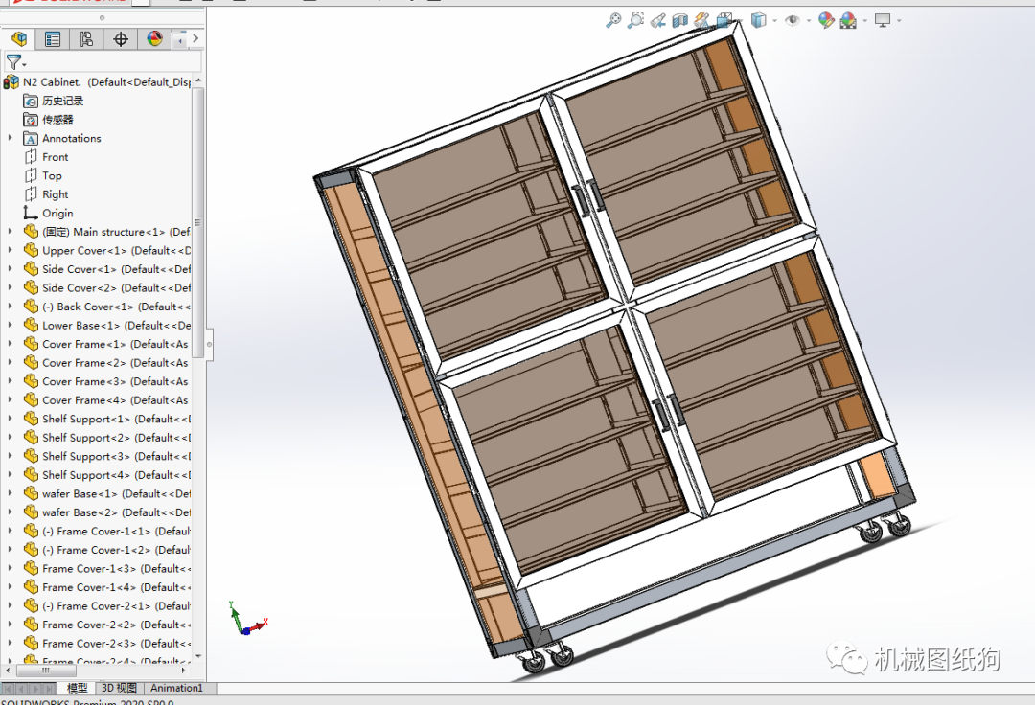Expand Main structure<1> component

click(10, 232)
